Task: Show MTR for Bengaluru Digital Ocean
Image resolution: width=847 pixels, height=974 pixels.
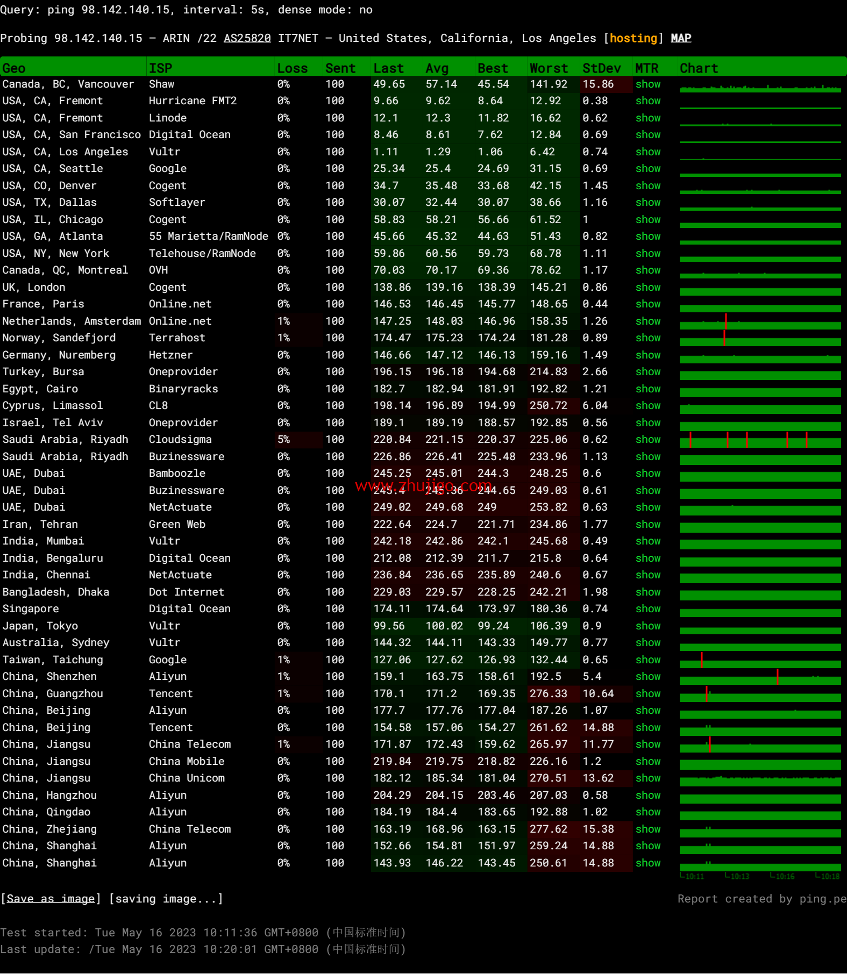Action: [x=648, y=558]
